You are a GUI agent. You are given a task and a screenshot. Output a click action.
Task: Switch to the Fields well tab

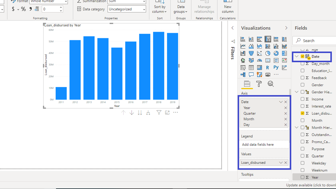pos(247,84)
